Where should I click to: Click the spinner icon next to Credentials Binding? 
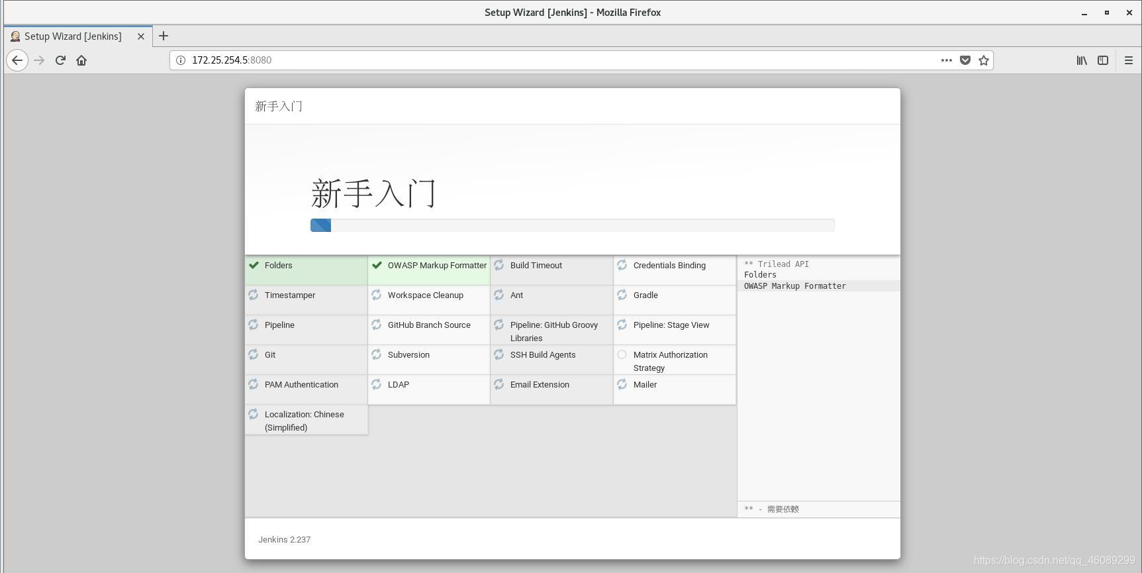pyautogui.click(x=622, y=265)
